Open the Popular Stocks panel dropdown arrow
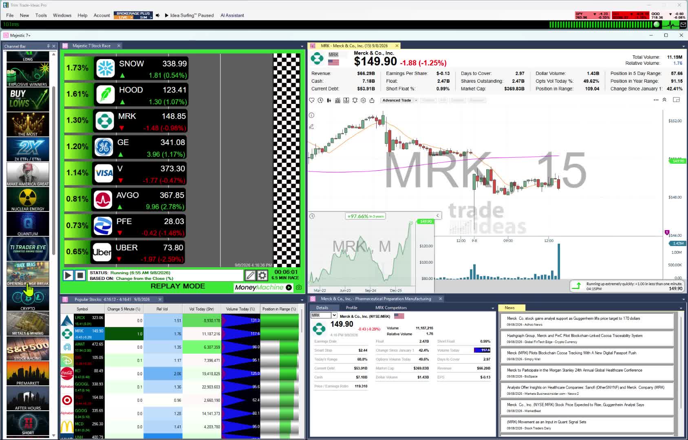 tap(302, 300)
